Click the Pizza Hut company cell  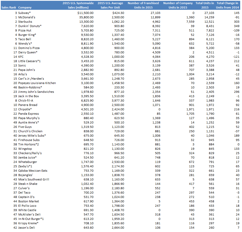click(x=25, y=30)
